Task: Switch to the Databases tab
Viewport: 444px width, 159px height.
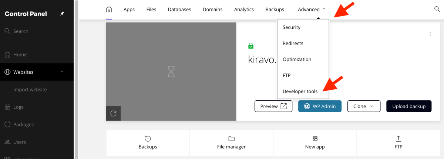Action: [179, 10]
